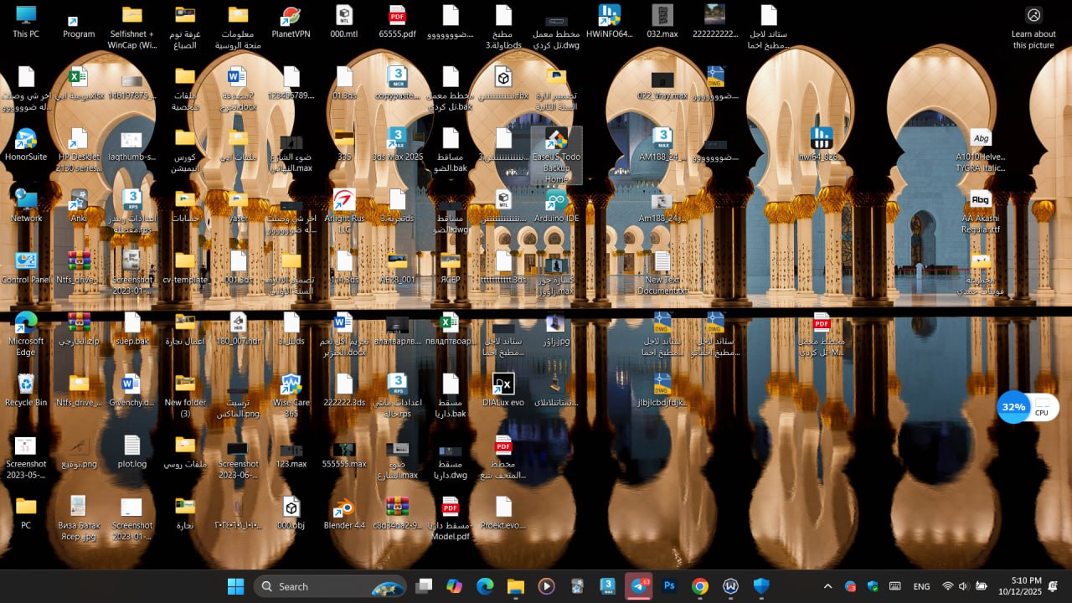
Task: Open the ENG input language switcher
Action: click(x=921, y=586)
